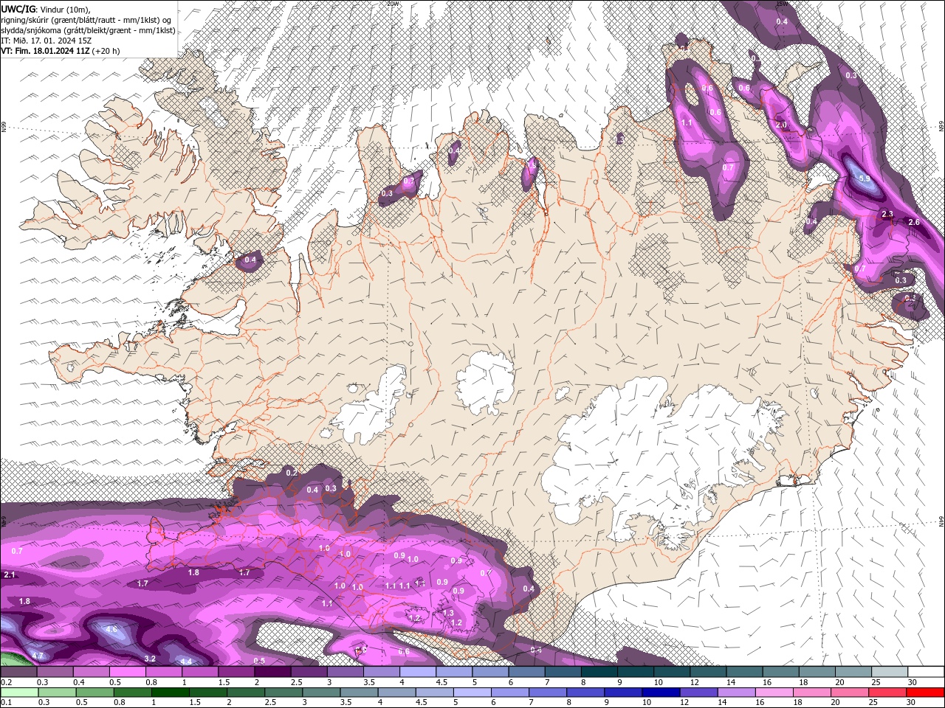This screenshot has height=708, width=945.
Task: Select the light lavender upper legend swatch at 4
Action: 418,672
